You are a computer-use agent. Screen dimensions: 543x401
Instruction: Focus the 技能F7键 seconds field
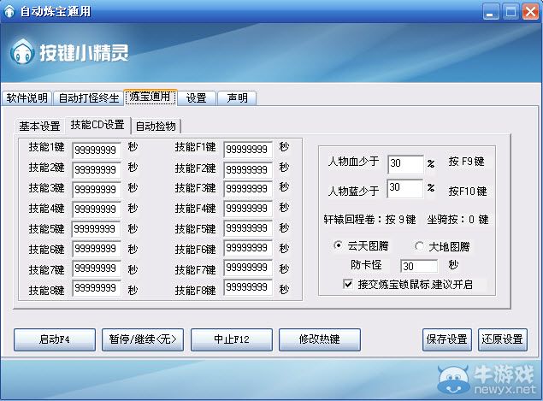tap(248, 268)
